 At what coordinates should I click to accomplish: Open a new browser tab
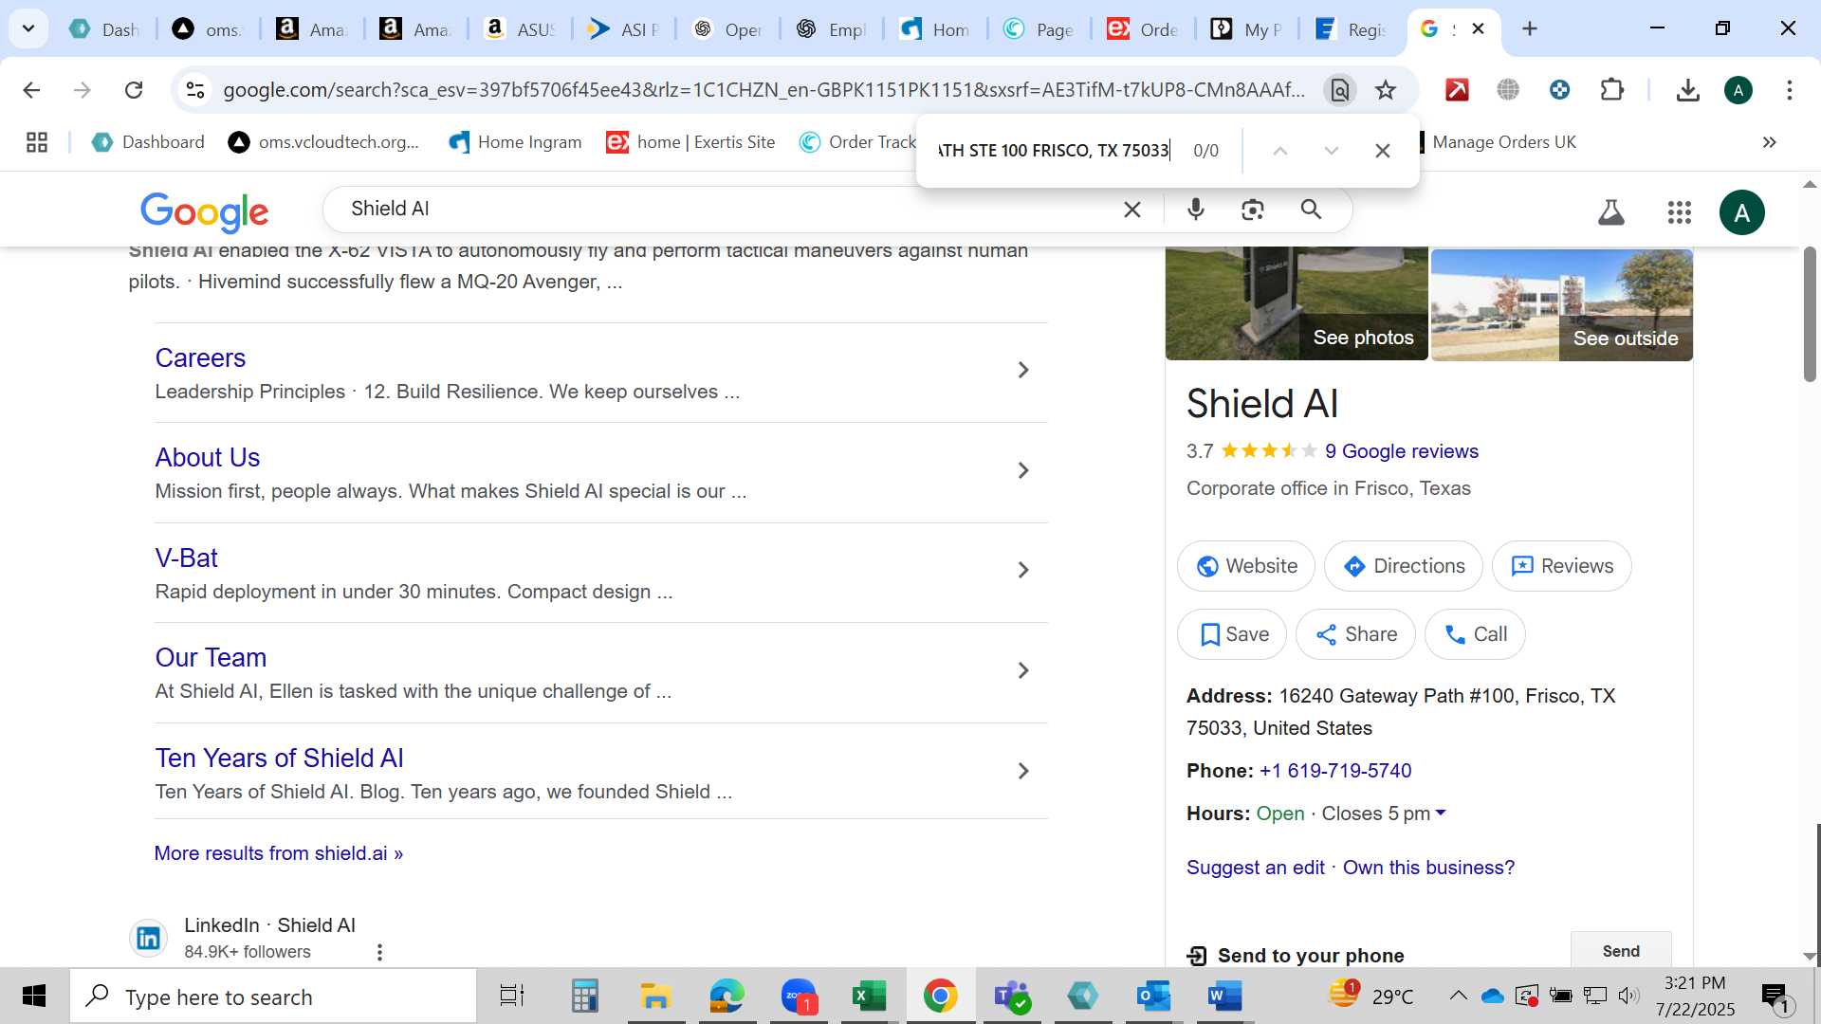[x=1529, y=28]
